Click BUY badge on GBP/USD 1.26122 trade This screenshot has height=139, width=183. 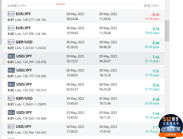point(11,42)
